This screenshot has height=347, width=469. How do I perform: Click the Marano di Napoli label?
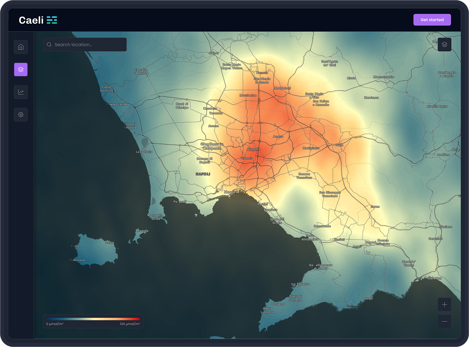tap(204, 160)
